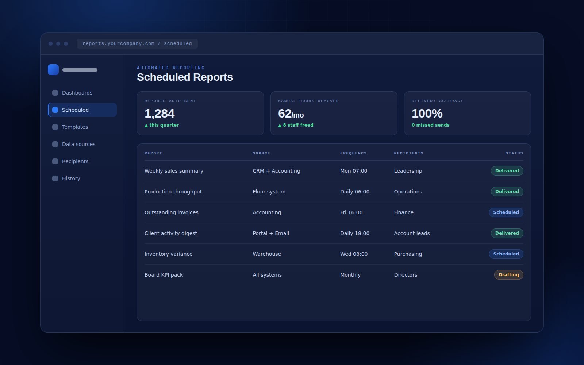Select the address bar URL field

(137, 43)
